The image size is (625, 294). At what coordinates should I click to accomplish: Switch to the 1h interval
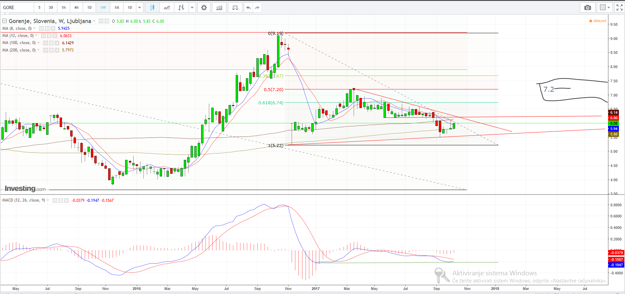pyautogui.click(x=64, y=7)
